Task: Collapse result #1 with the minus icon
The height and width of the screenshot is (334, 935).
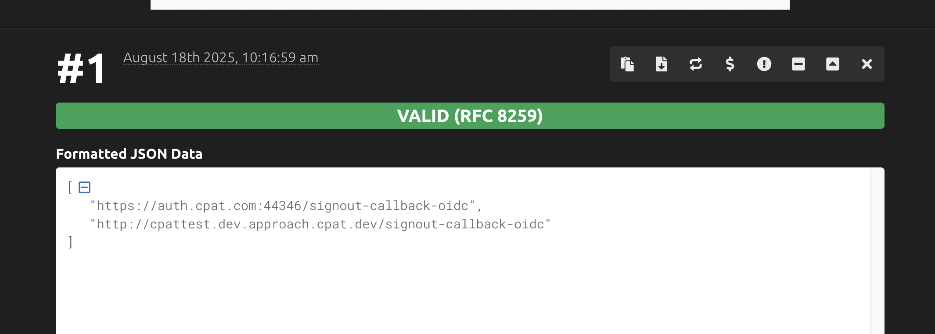Action: pos(798,64)
